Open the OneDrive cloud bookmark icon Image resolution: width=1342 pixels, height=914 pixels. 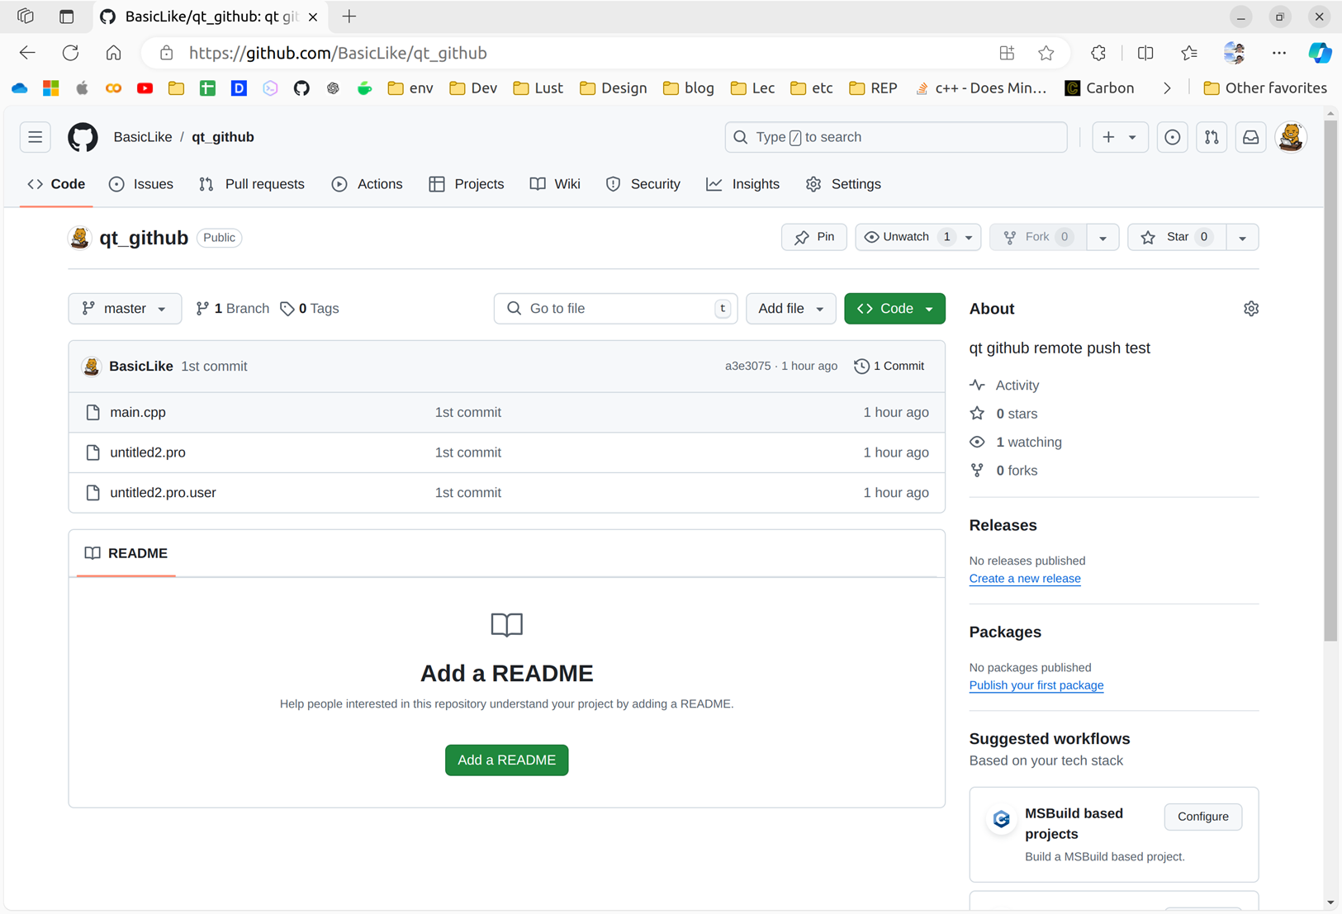[x=20, y=88]
